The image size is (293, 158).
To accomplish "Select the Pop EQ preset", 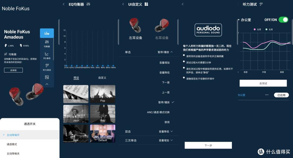I will tap(103, 94).
